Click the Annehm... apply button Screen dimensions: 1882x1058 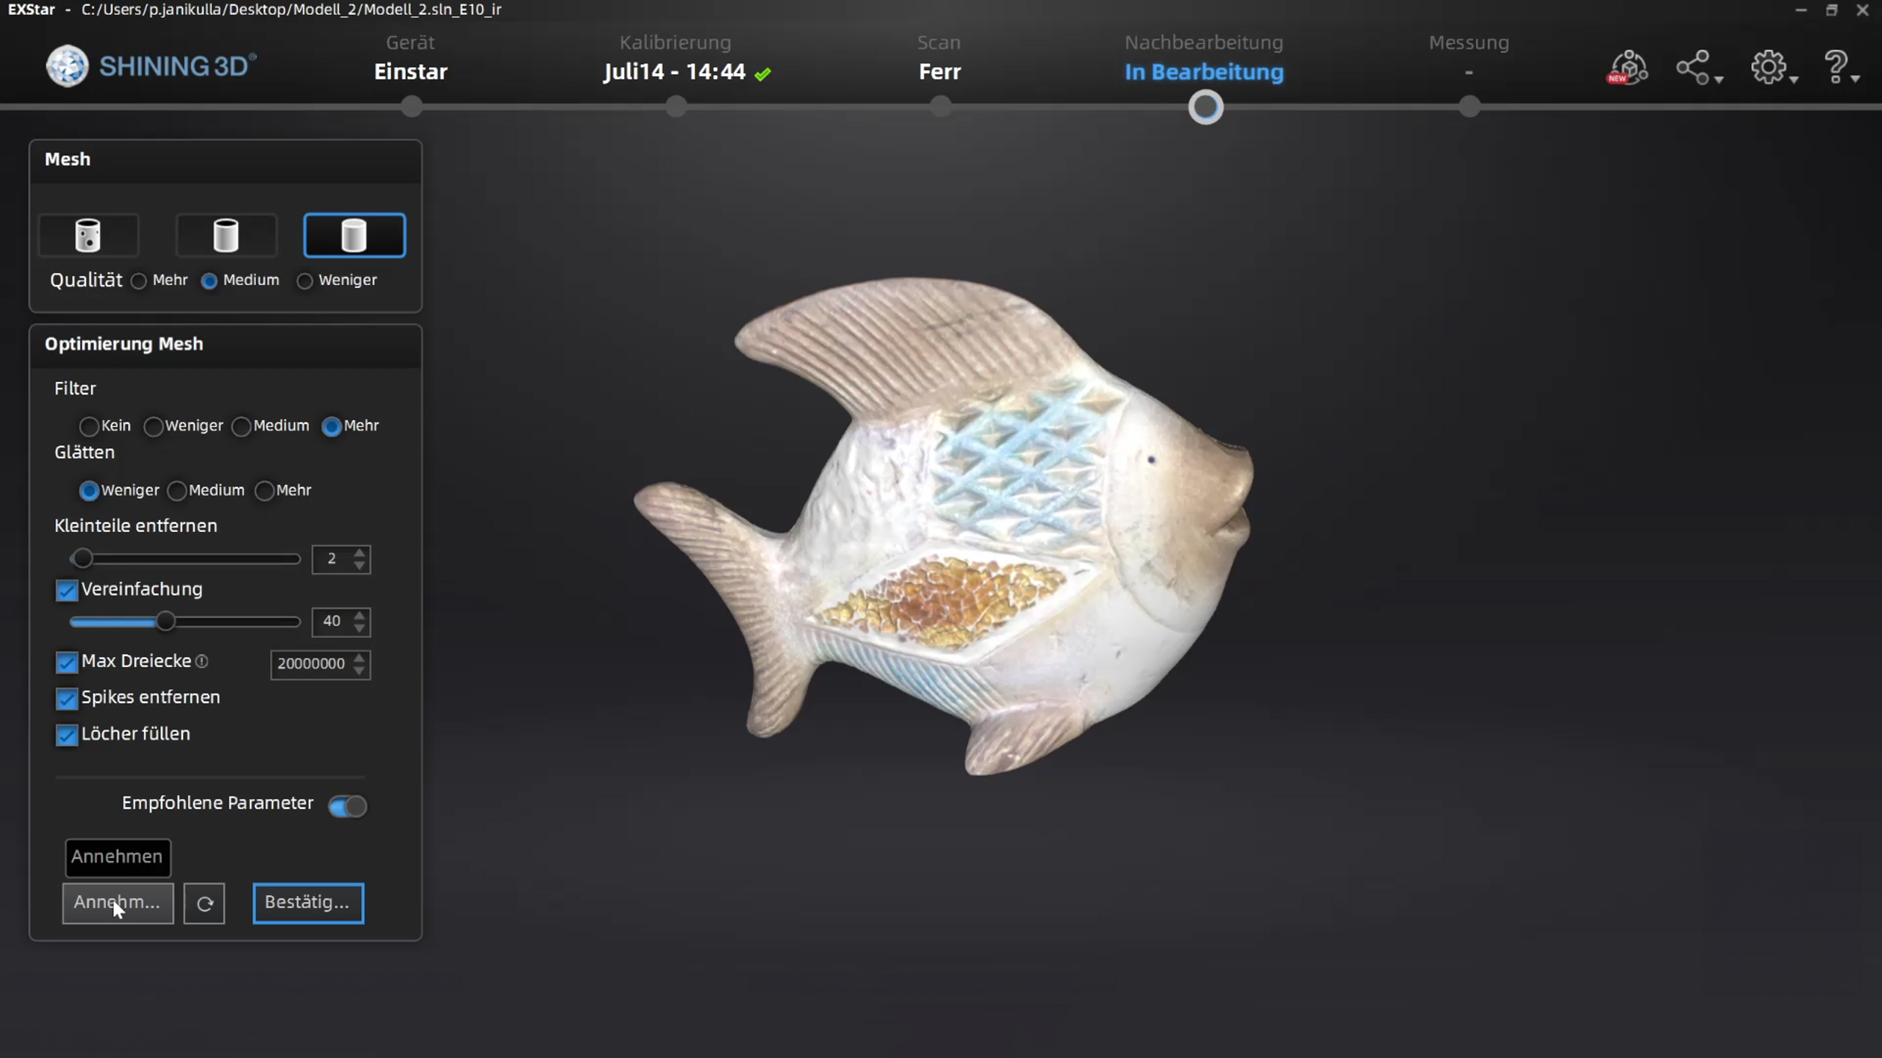pyautogui.click(x=118, y=903)
